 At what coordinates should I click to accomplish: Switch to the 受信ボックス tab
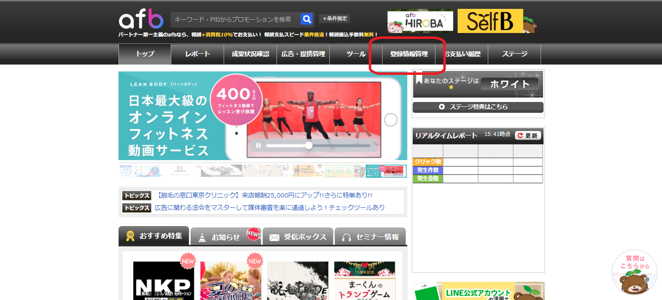[x=298, y=236]
